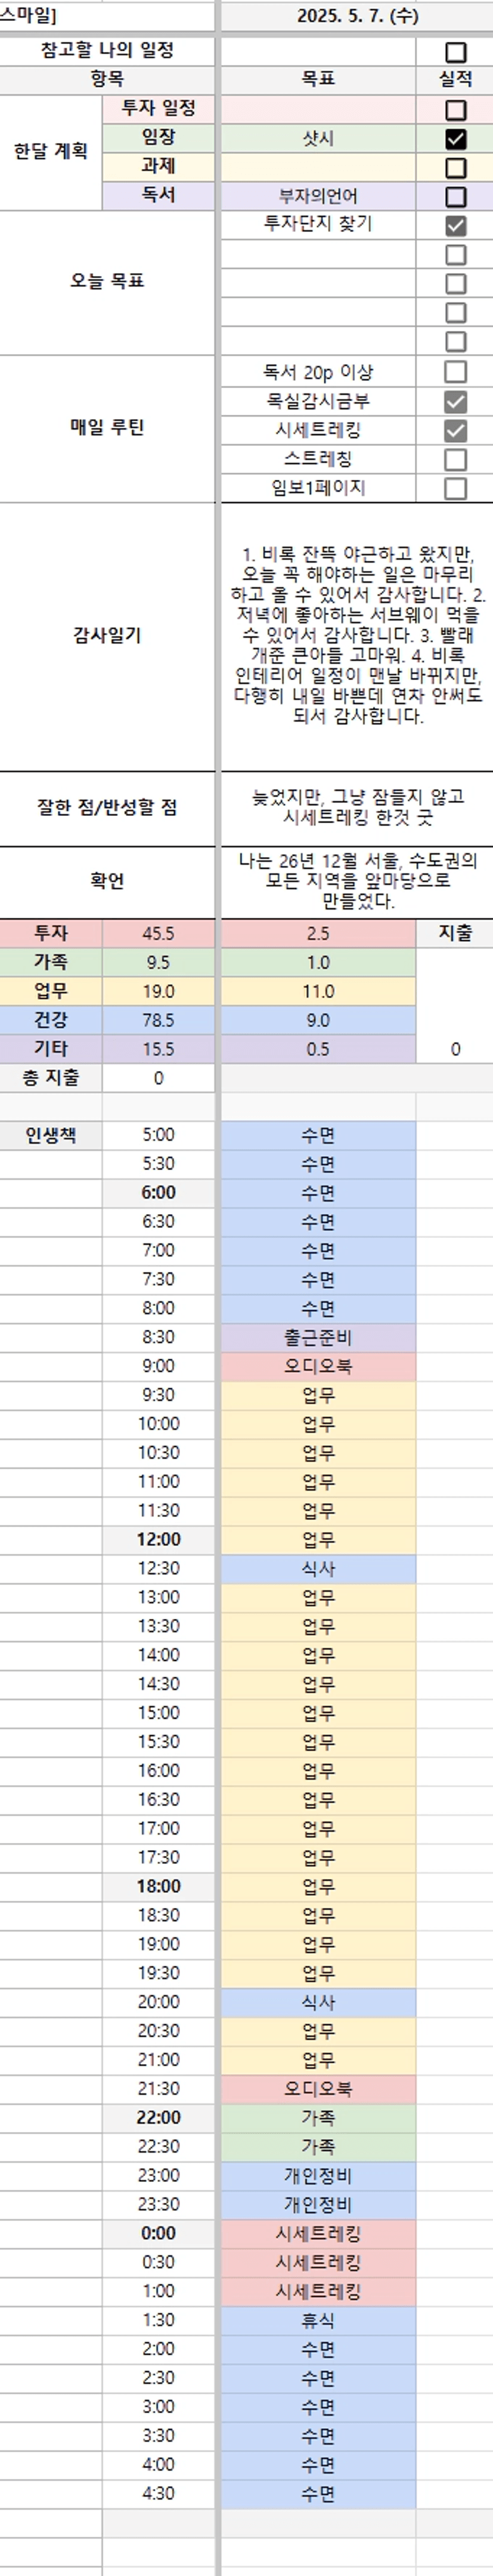This screenshot has height=2576, width=493.
Task: Tick the 임보1페이지 checkbox
Action: click(455, 489)
